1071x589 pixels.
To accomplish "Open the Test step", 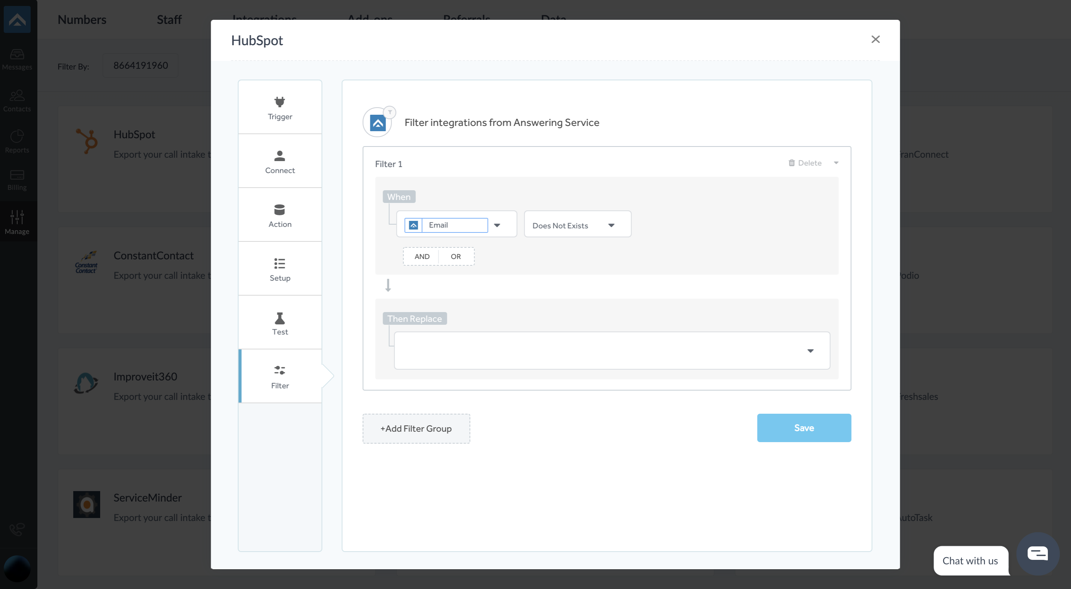I will coord(280,323).
